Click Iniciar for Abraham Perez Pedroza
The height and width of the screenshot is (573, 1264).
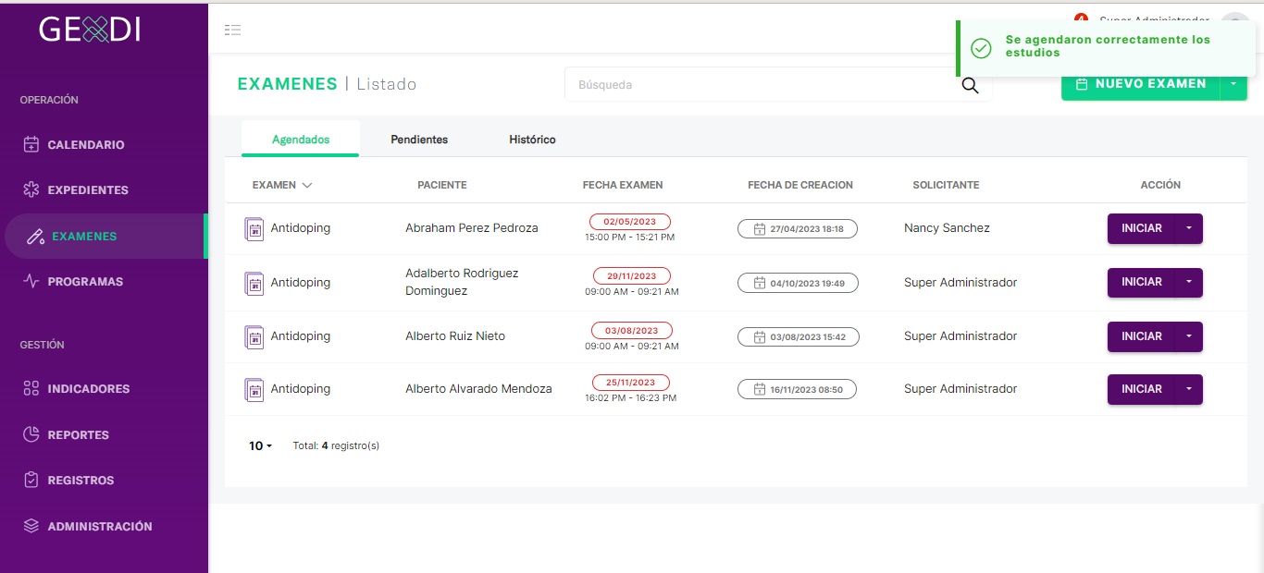coord(1142,228)
